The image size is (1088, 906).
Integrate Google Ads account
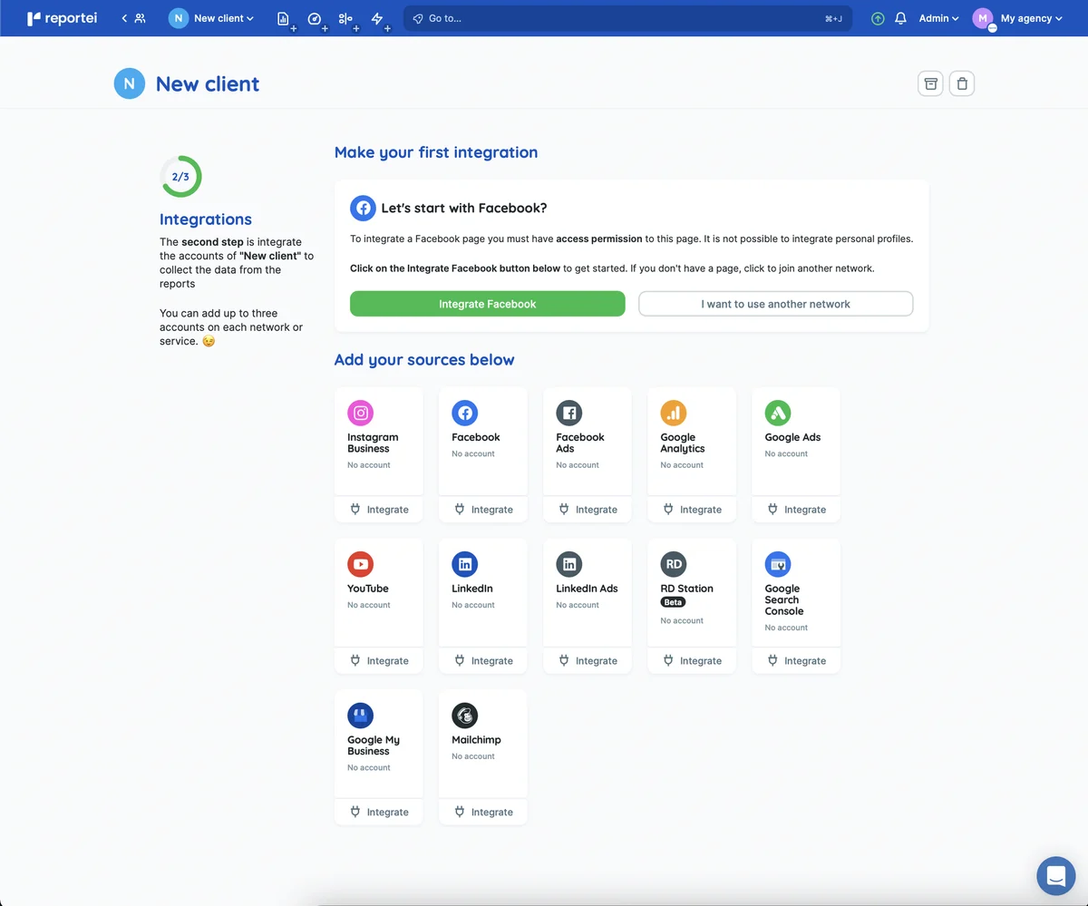coord(796,510)
